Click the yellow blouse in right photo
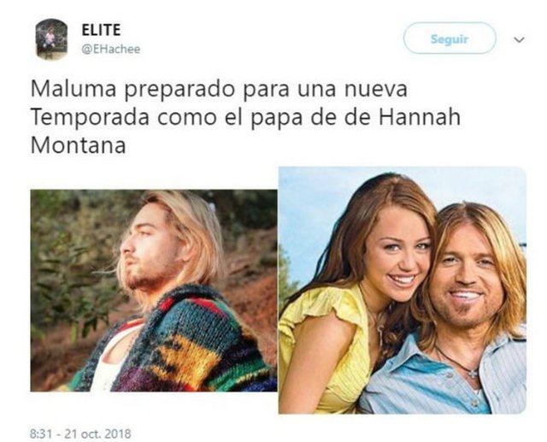This screenshot has height=442, width=547. click(325, 349)
